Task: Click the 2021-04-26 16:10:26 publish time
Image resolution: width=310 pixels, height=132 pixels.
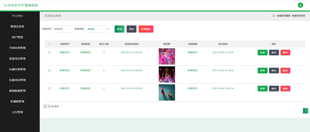Action: coord(223,71)
